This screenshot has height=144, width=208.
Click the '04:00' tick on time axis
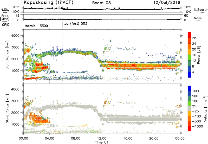[x=50, y=139]
